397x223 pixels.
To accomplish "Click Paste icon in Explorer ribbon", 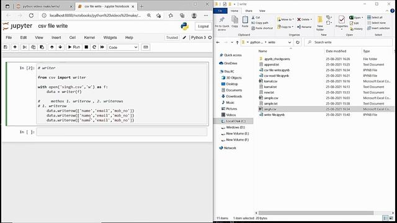I will pyautogui.click(x=245, y=22).
